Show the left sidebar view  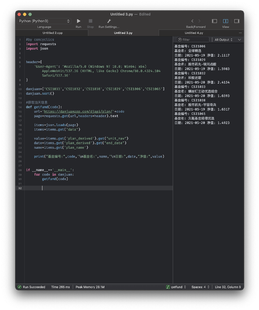point(214,21)
